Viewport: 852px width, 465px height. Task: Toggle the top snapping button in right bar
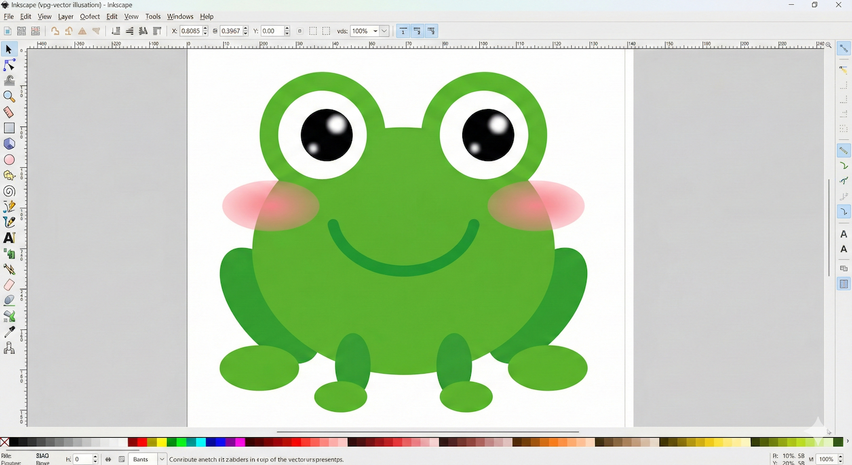pos(844,49)
